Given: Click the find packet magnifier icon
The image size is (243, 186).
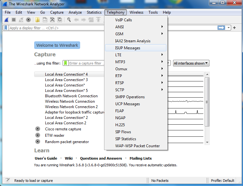Looking at the screenshot, I should coord(69,20).
